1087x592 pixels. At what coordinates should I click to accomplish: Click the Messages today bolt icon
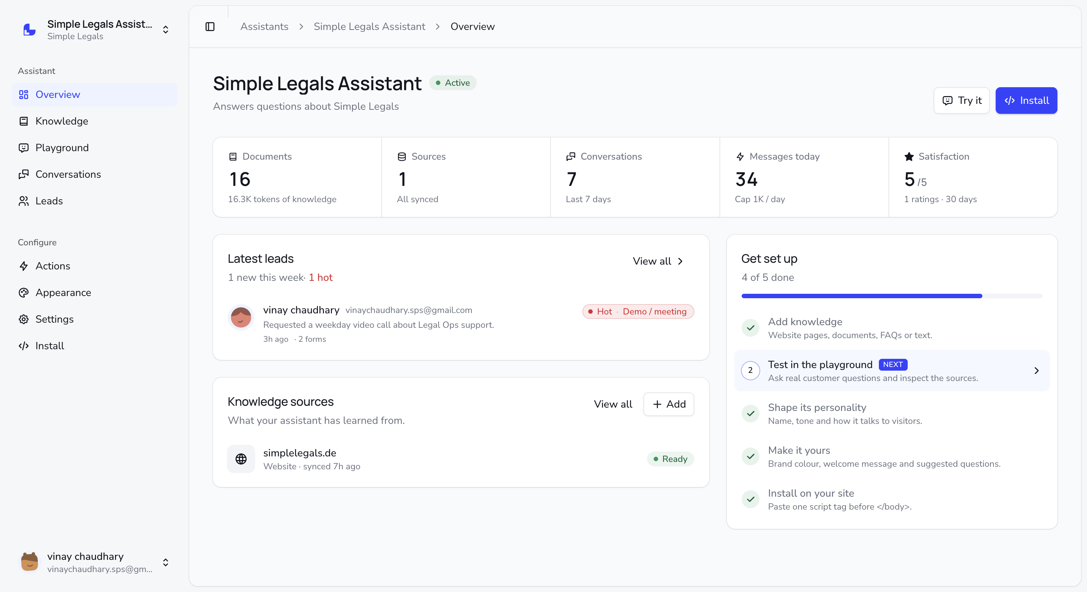coord(740,156)
